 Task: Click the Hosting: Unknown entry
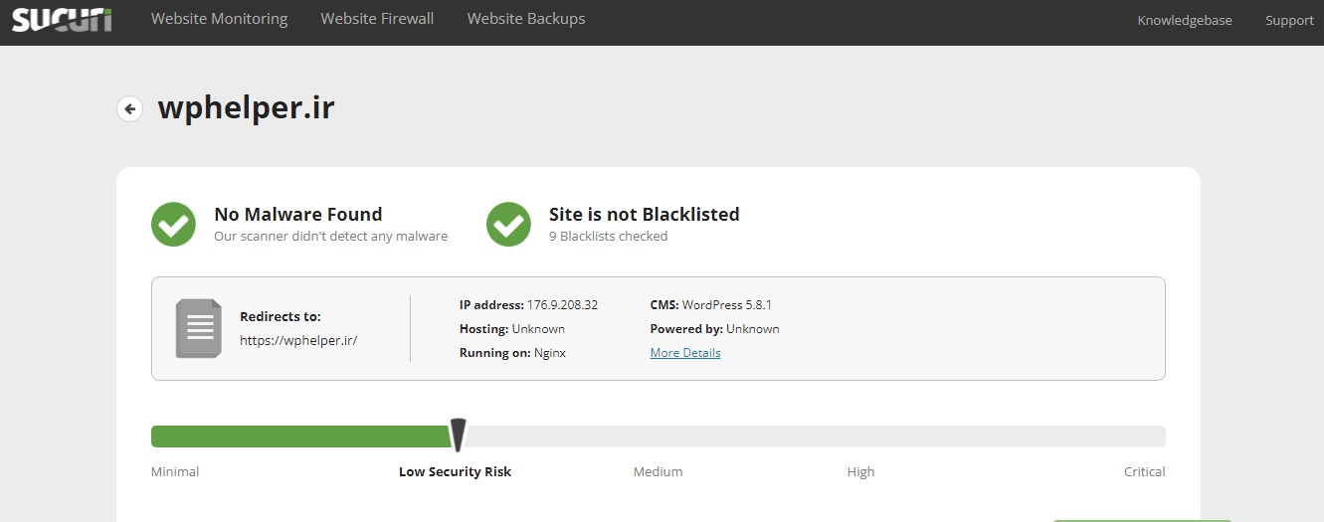pos(512,329)
